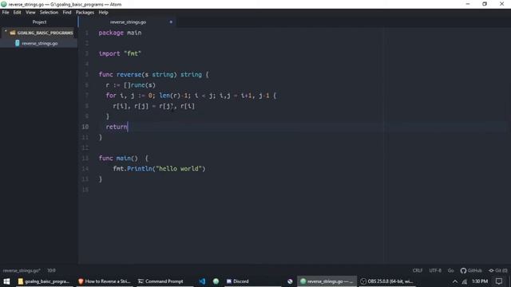Change the CRLF line ending setting

[418, 270]
